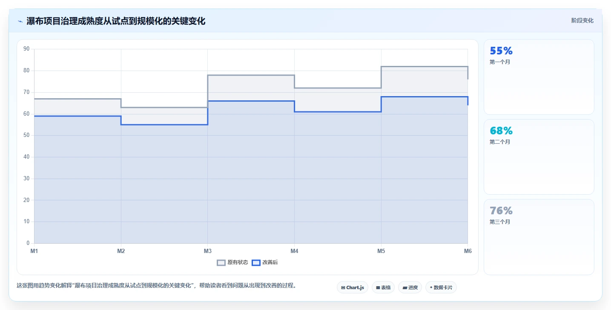Screen dimensions: 611x310
Task: Click the description sentence below the chart
Action: coord(156,286)
